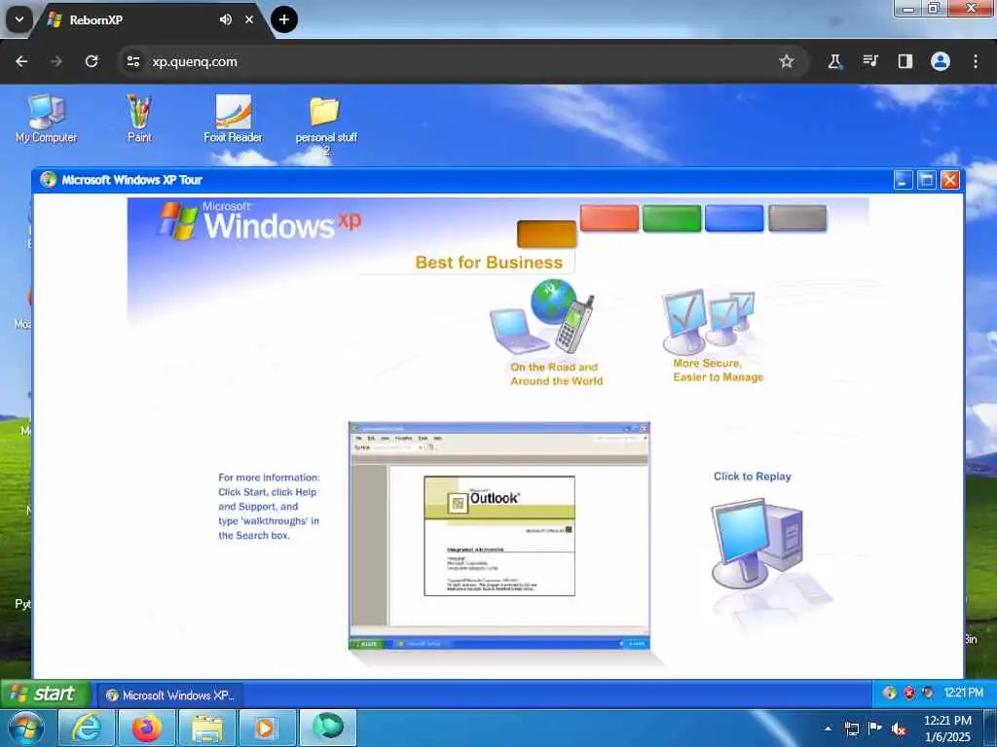
Task: Click the XP tray red security shield
Action: point(908,693)
